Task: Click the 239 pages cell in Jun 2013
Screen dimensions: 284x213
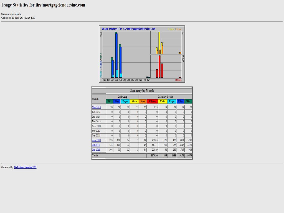Action: [172, 149]
